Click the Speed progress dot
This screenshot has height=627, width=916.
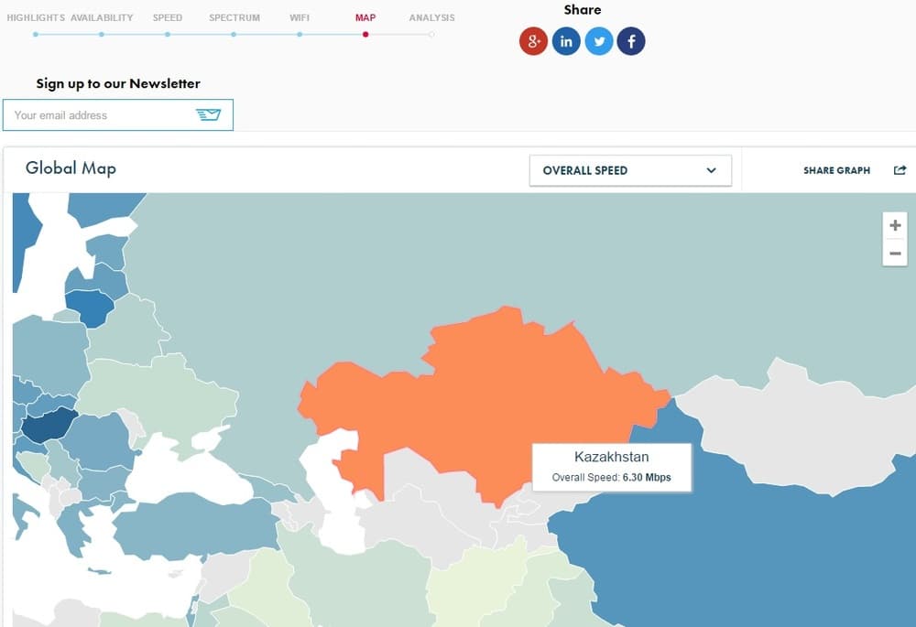tap(167, 35)
